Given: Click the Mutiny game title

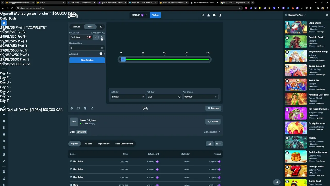Looking at the screenshot, I should coord(312,138).
